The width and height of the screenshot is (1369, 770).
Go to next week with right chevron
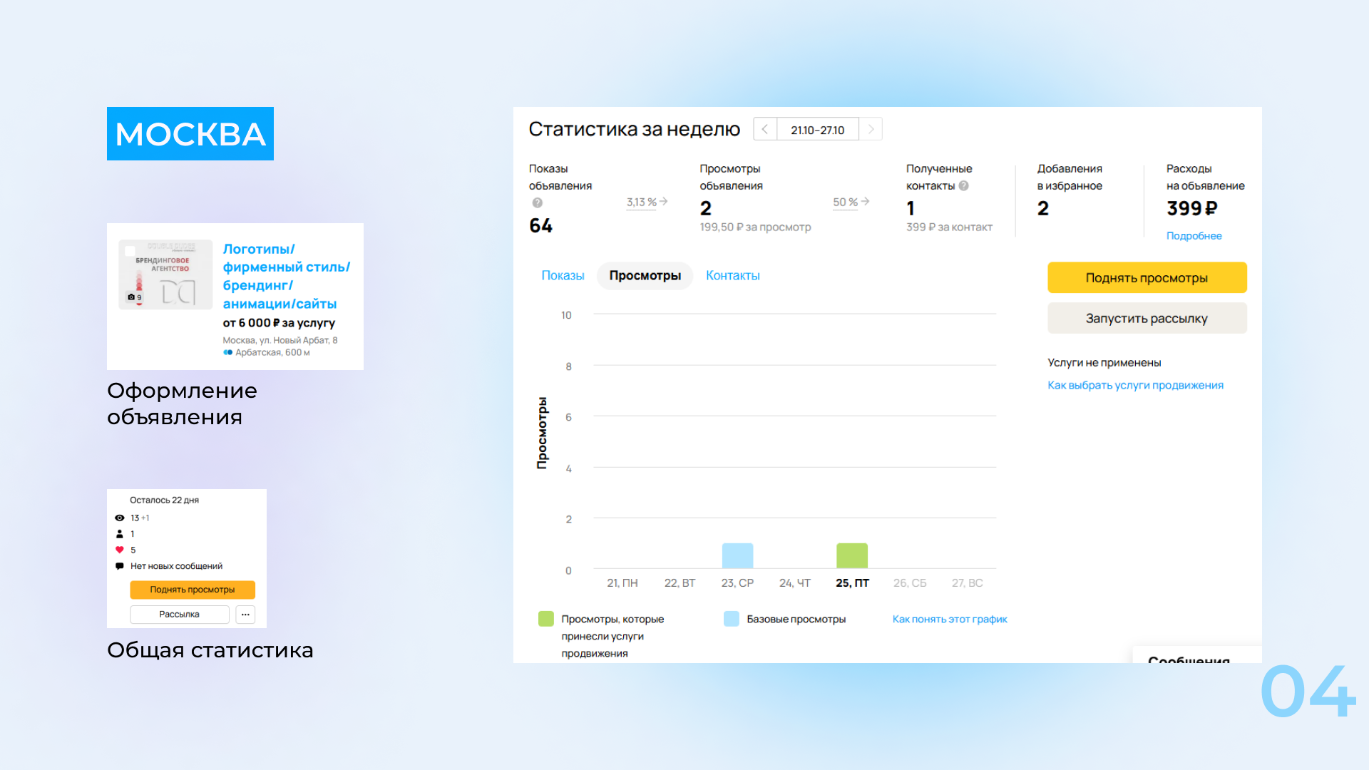pos(871,130)
